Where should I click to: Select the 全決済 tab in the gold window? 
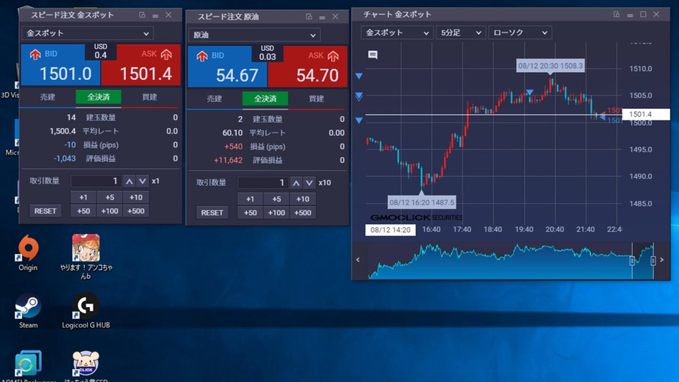coord(98,97)
